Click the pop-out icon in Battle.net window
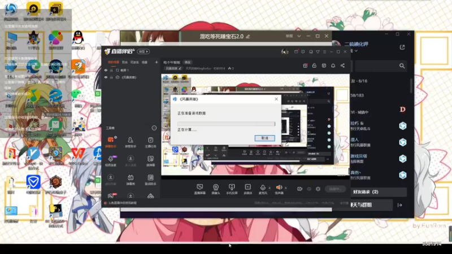The image size is (452, 254). point(402,47)
